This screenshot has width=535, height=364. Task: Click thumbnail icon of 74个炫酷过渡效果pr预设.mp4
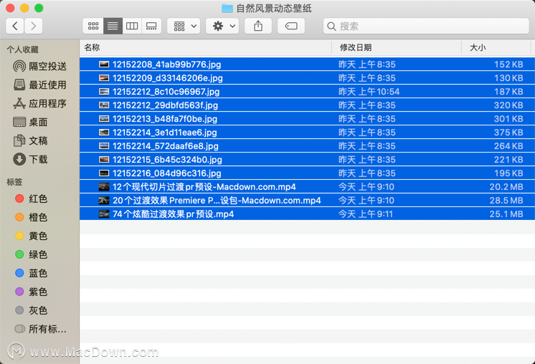click(104, 214)
